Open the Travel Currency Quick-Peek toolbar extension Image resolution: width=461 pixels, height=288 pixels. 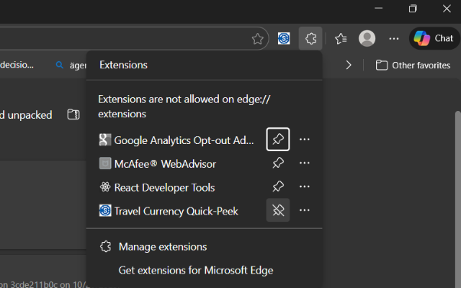click(x=285, y=39)
